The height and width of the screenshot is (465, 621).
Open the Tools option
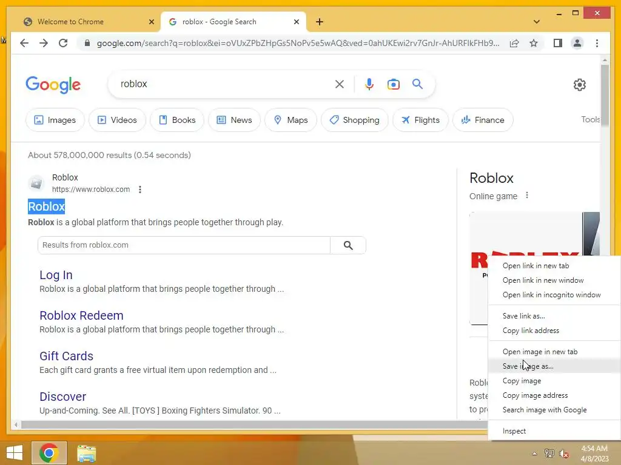(590, 119)
